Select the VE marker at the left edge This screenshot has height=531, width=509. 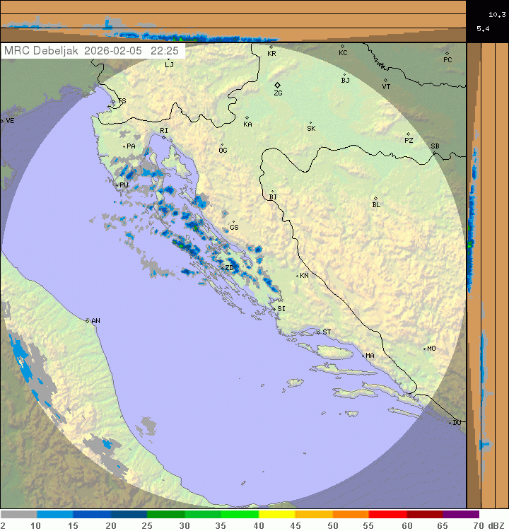click(x=2, y=121)
